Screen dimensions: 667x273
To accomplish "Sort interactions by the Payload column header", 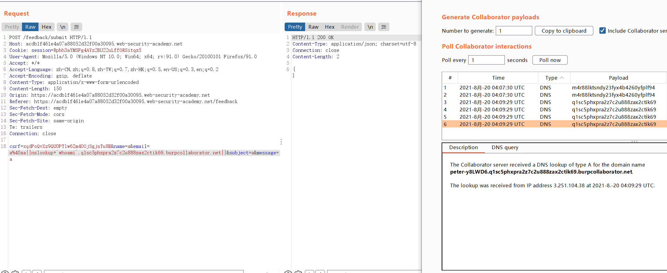I will coord(618,78).
